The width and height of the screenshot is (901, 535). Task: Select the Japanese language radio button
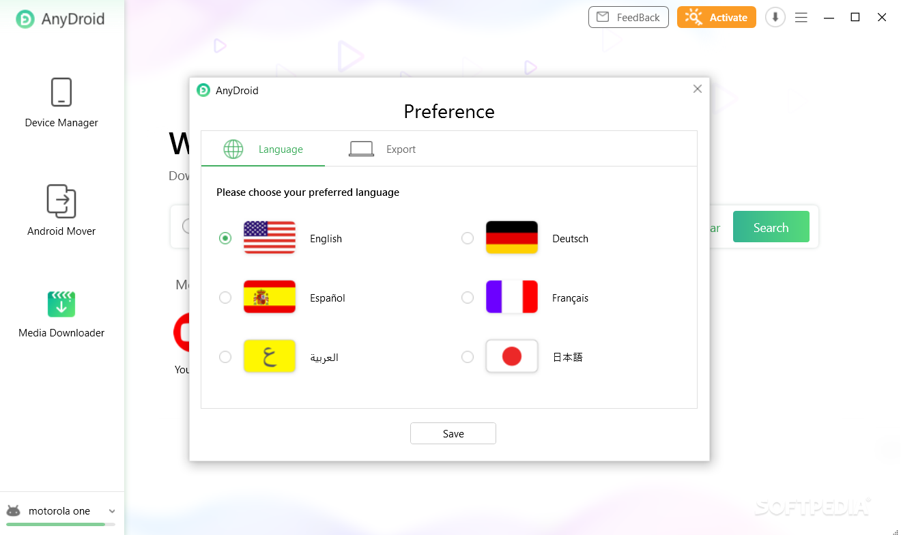point(468,357)
